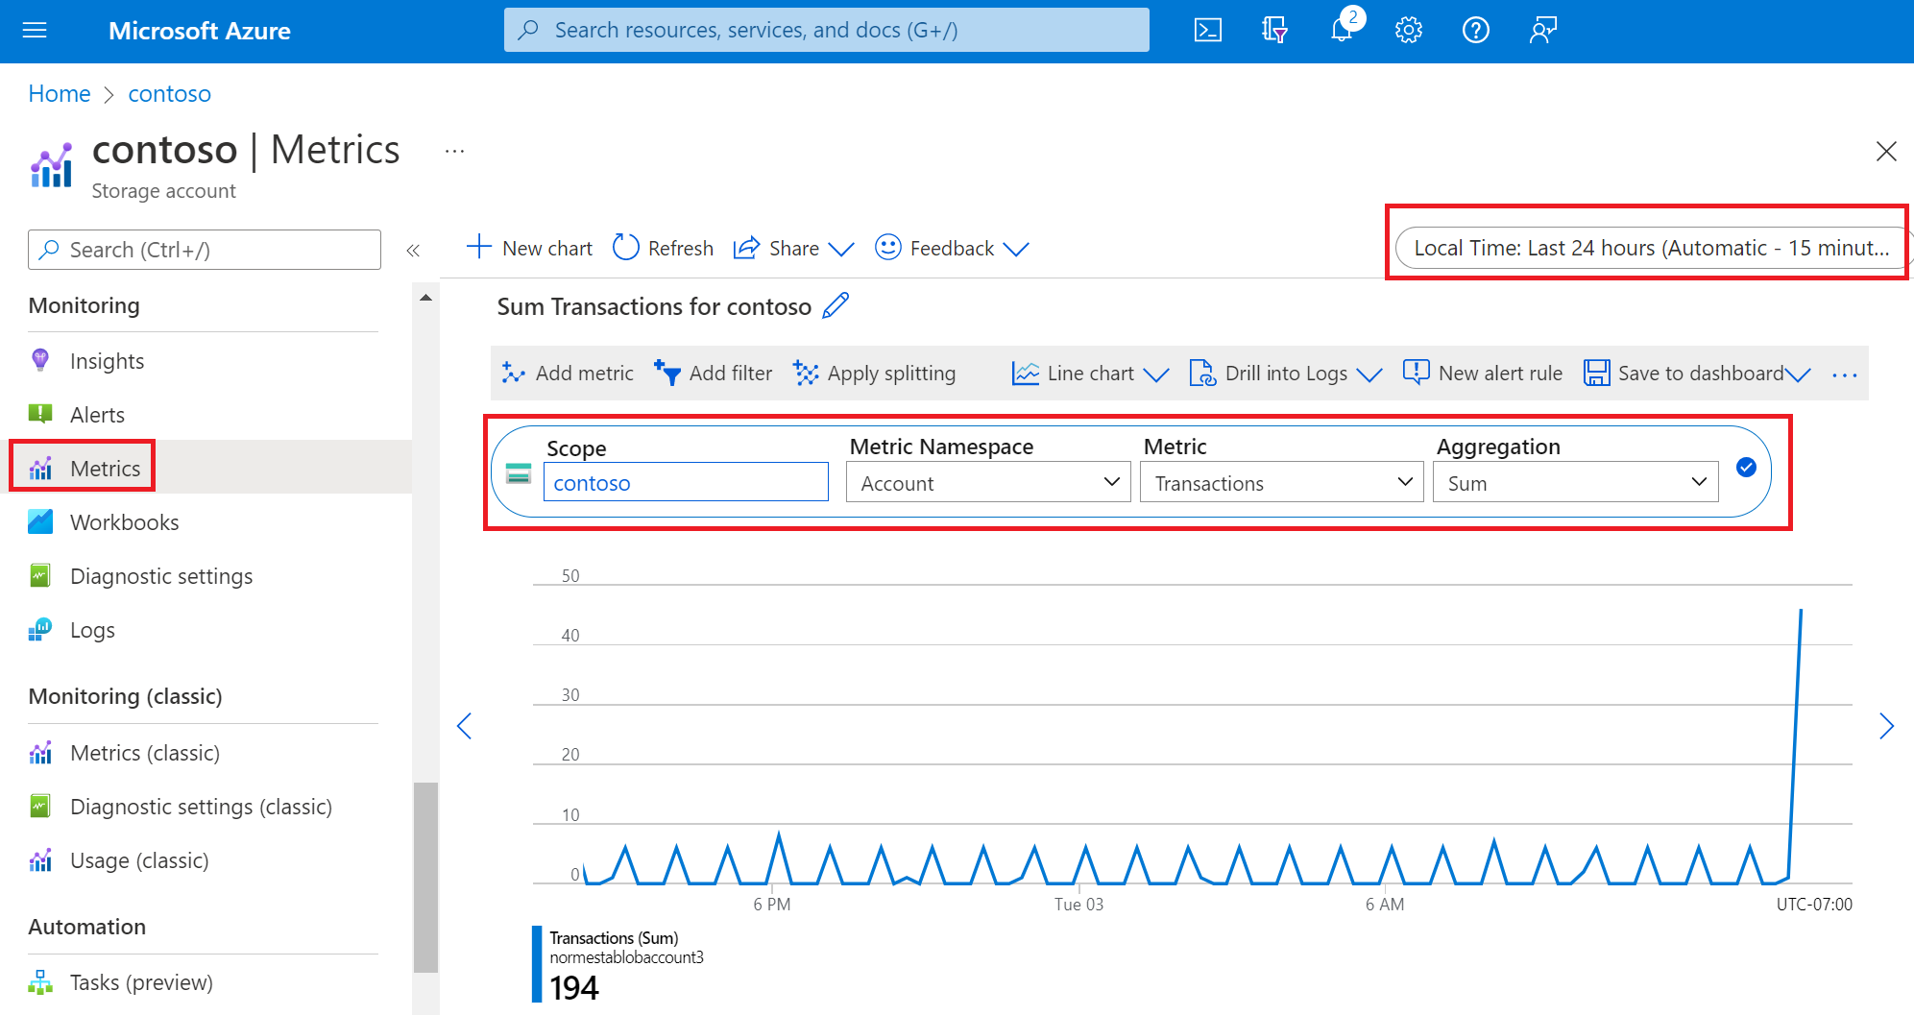Focus the global search resources box
The height and width of the screenshot is (1015, 1914).
point(826,30)
